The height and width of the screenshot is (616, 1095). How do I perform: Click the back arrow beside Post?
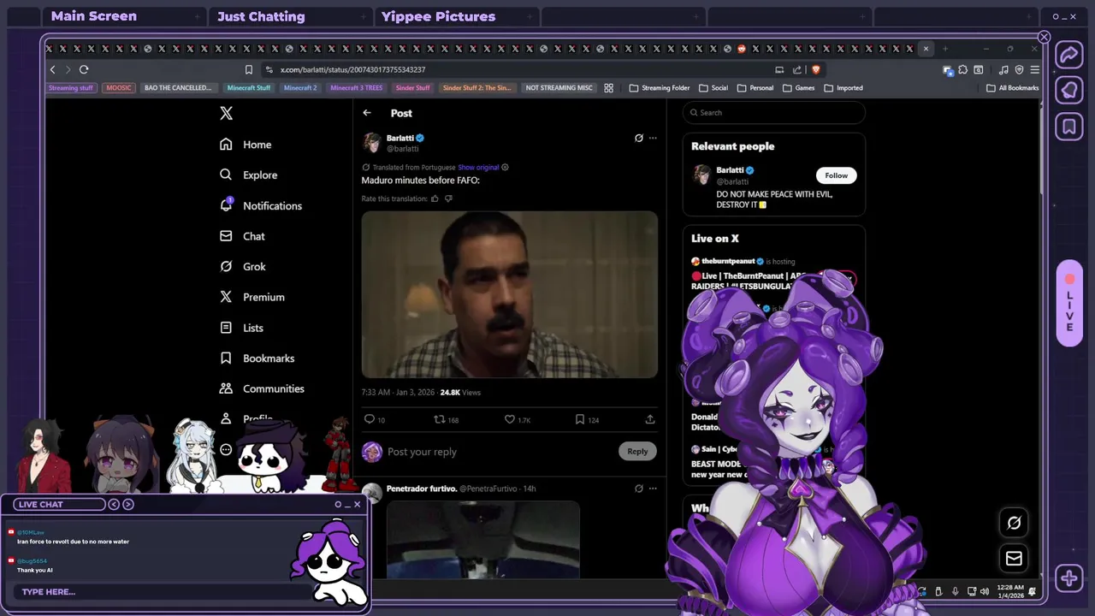[367, 113]
